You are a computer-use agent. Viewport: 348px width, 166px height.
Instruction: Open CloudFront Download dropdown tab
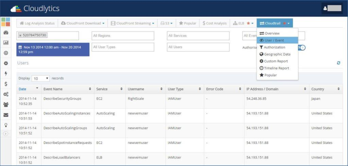pyautogui.click(x=83, y=23)
